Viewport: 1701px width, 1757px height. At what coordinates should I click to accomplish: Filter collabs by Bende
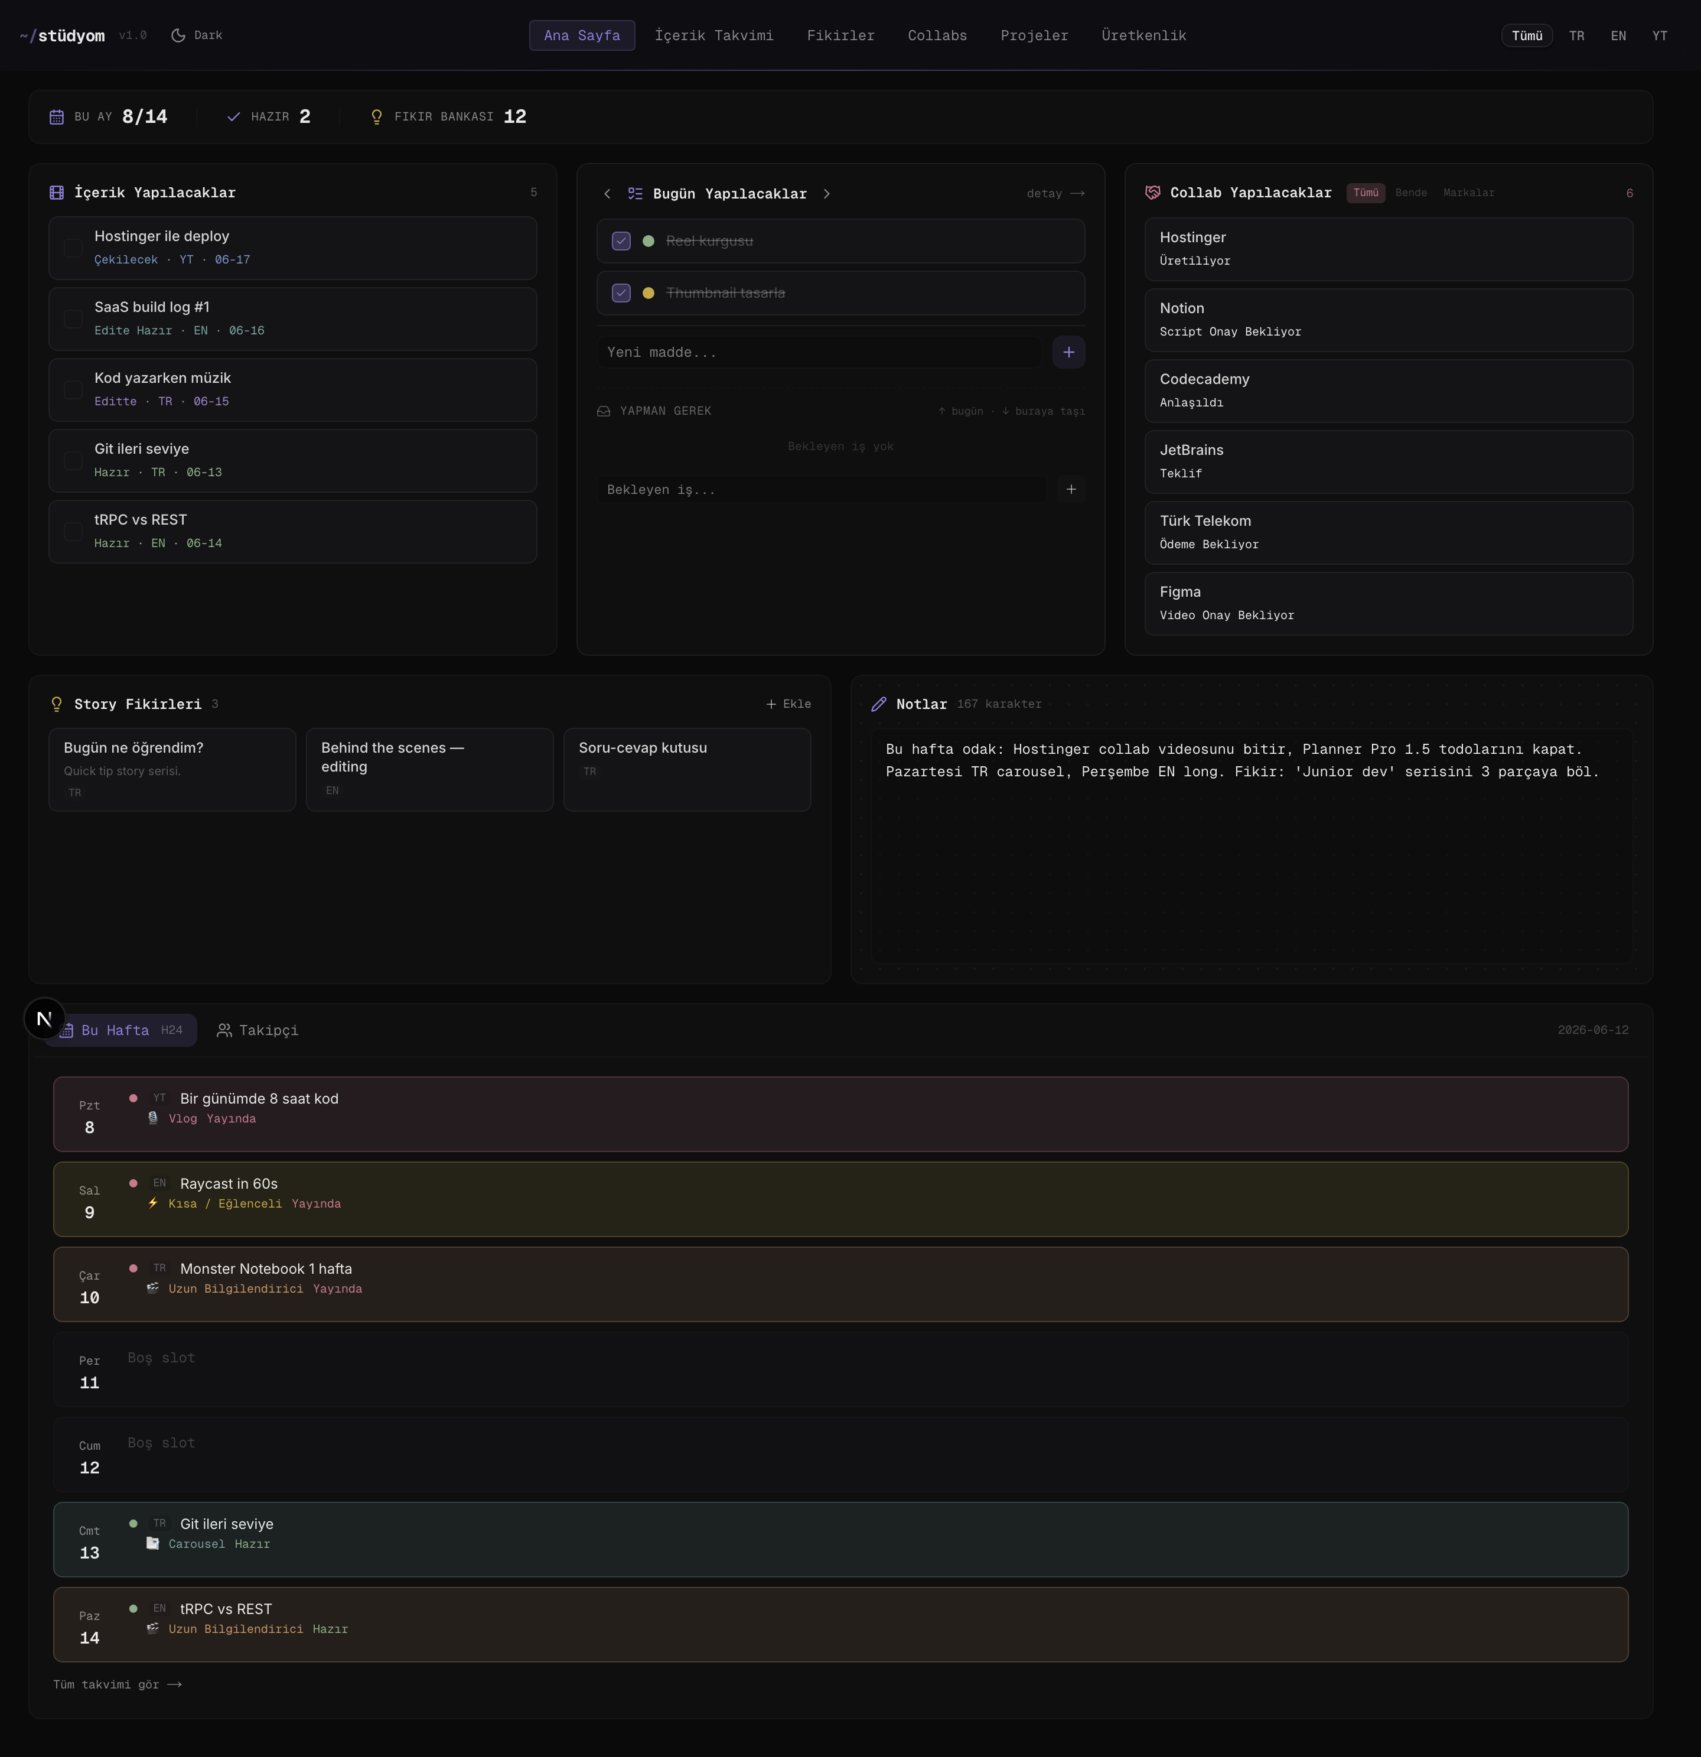(x=1410, y=193)
